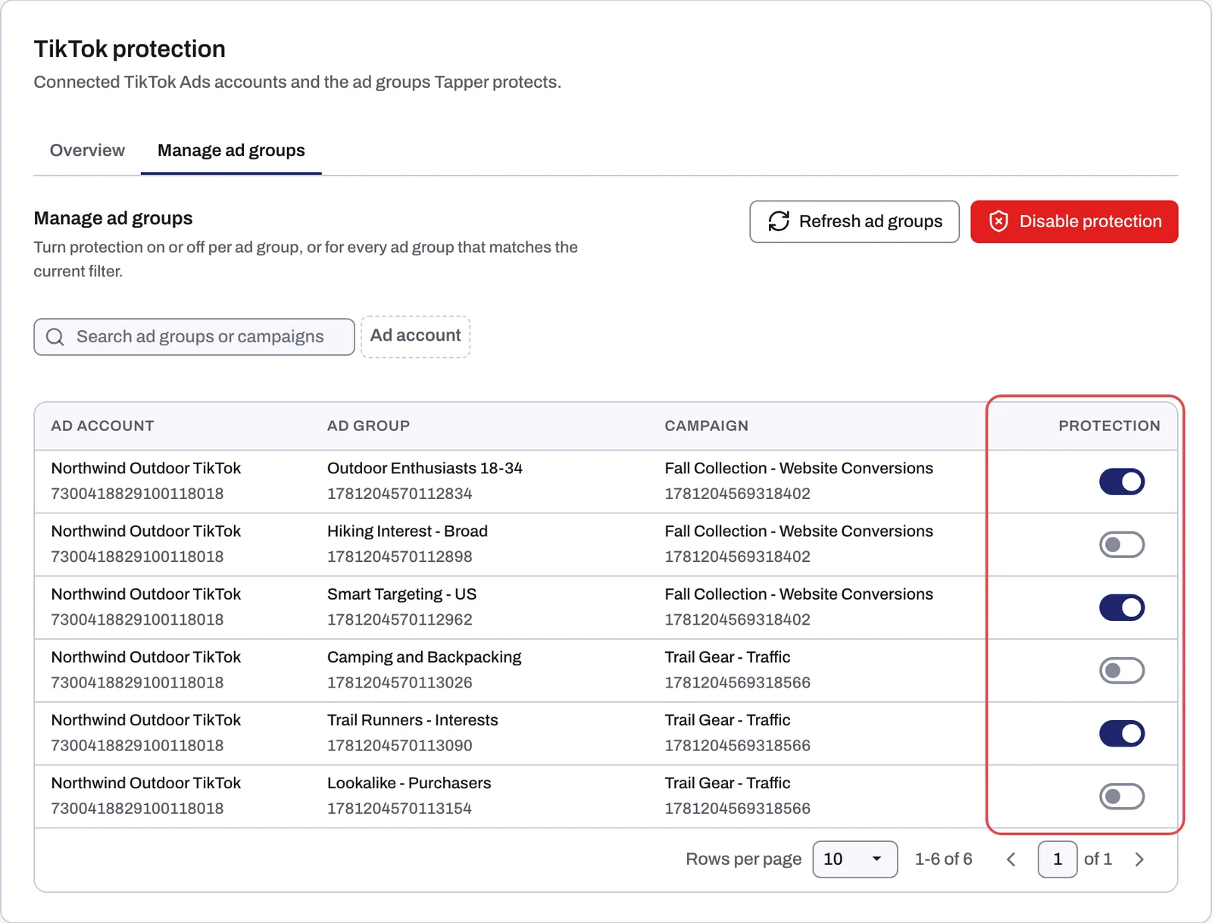The image size is (1212, 923).
Task: Enable protection for Lookalike - Purchasers
Action: (1121, 796)
